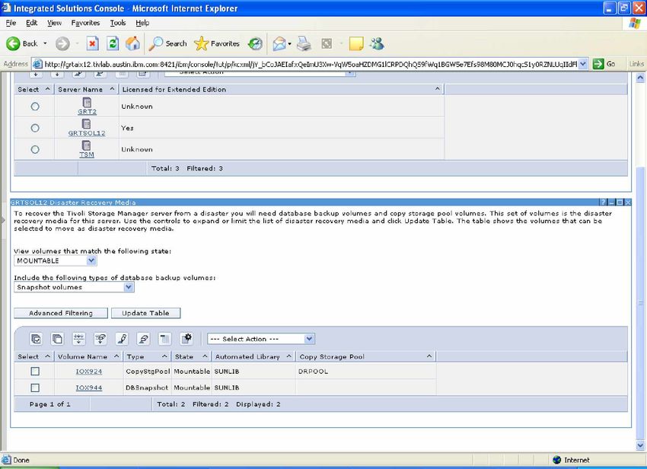Check the box for volume IOX944
This screenshot has width=647, height=469.
tap(35, 388)
